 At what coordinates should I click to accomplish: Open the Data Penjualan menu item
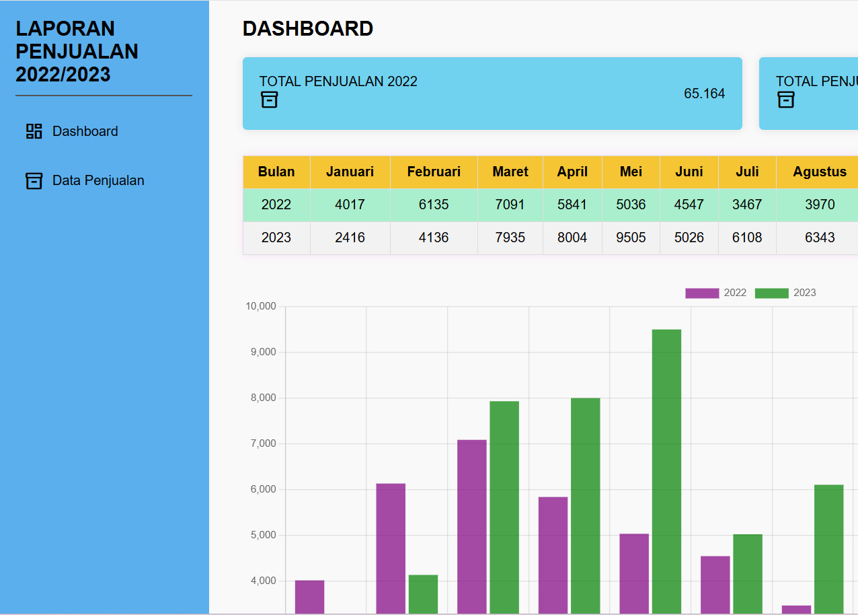click(98, 180)
